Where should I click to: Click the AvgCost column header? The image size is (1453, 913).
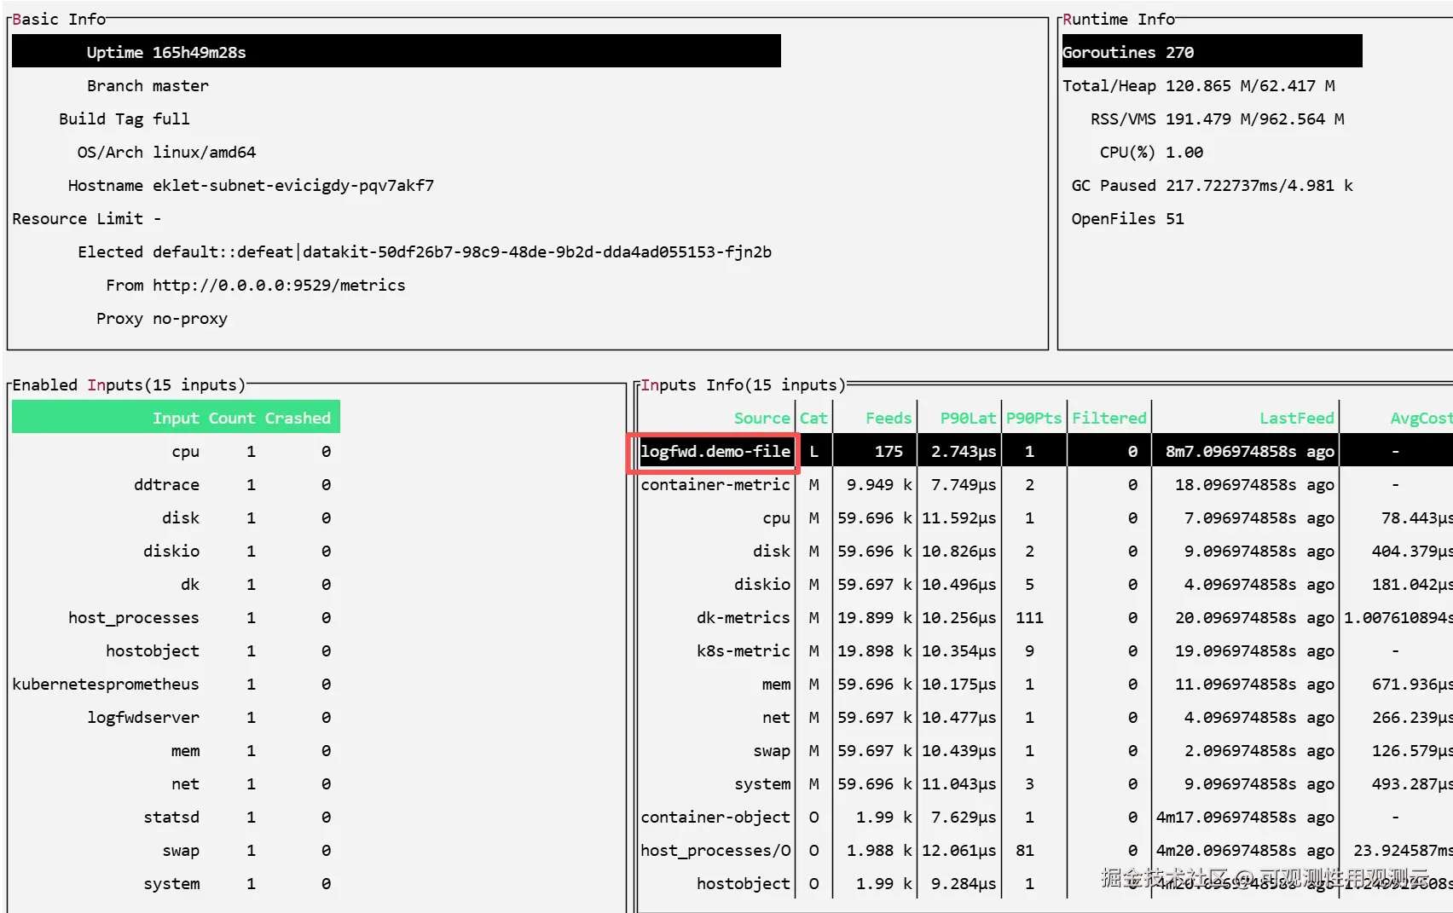(1421, 418)
